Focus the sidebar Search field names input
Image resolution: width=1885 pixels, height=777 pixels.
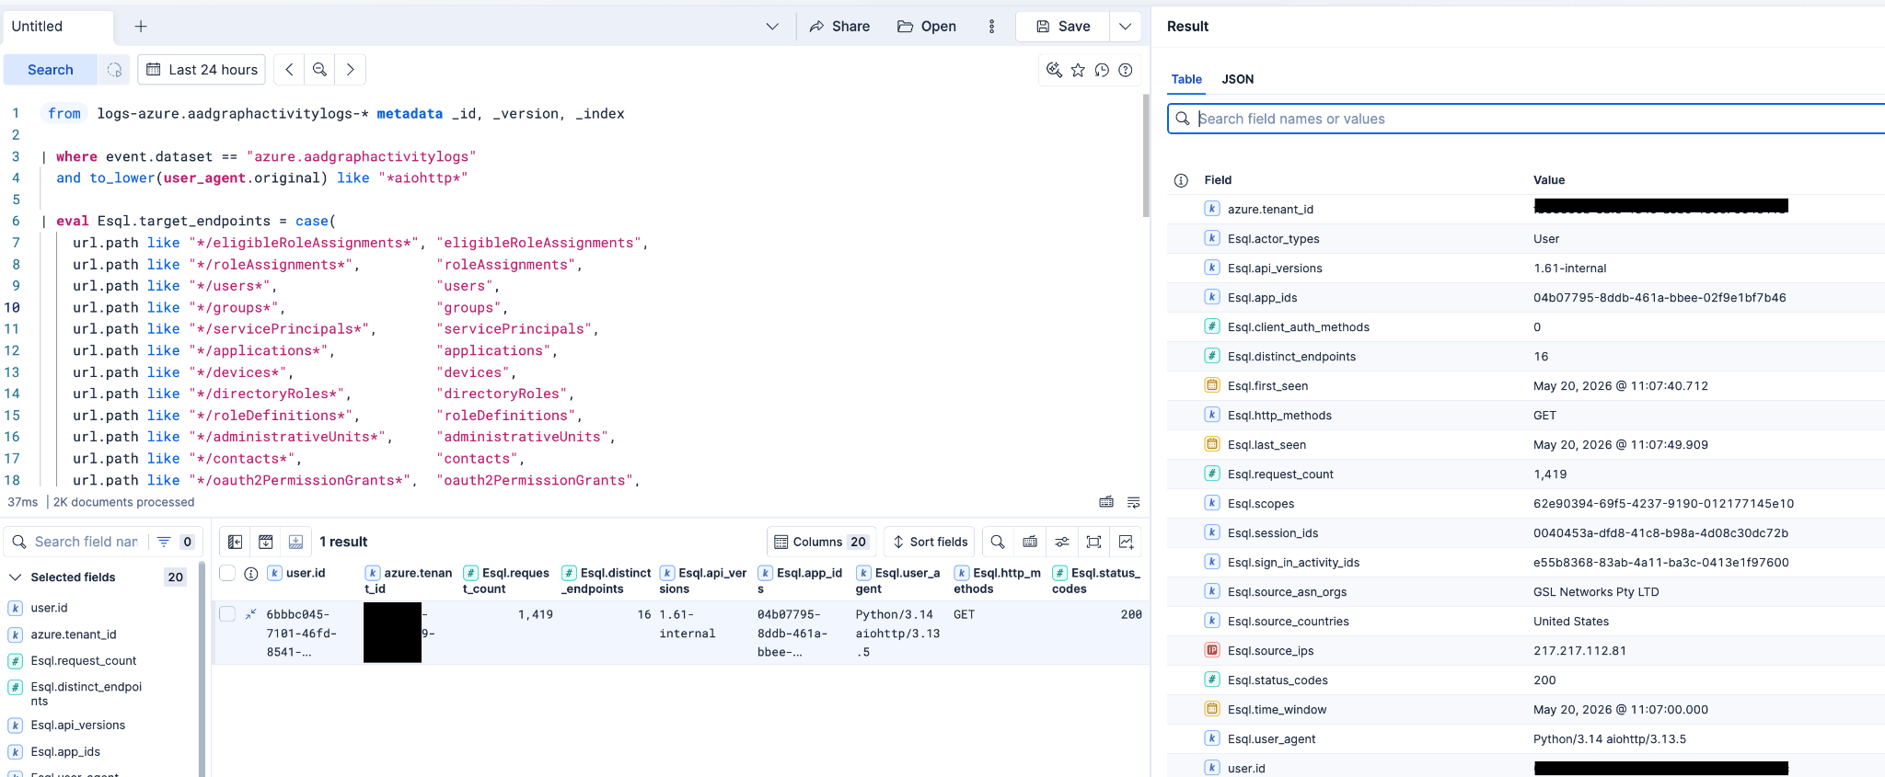(86, 542)
